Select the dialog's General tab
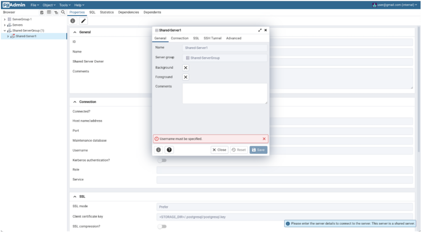This screenshot has height=232, width=421. coord(161,38)
